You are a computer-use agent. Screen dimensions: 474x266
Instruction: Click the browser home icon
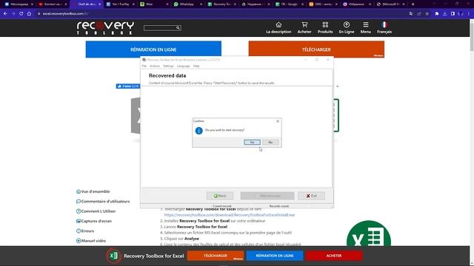point(29,13)
